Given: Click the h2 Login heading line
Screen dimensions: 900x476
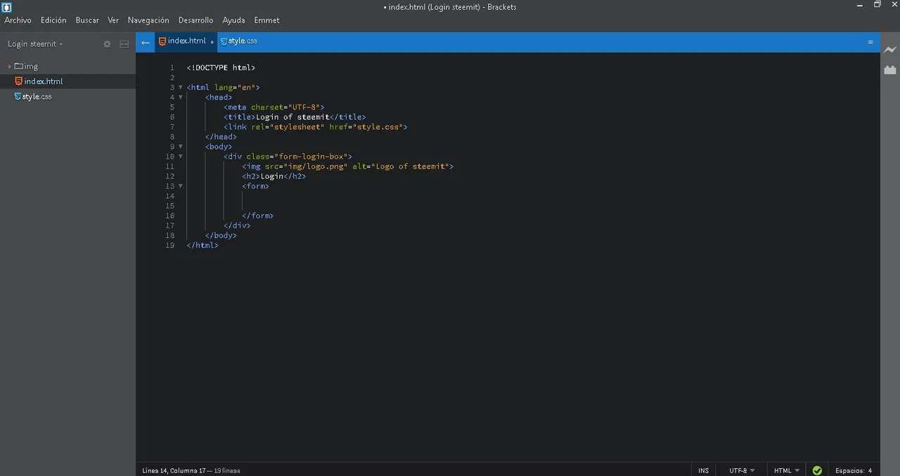Looking at the screenshot, I should 274,176.
